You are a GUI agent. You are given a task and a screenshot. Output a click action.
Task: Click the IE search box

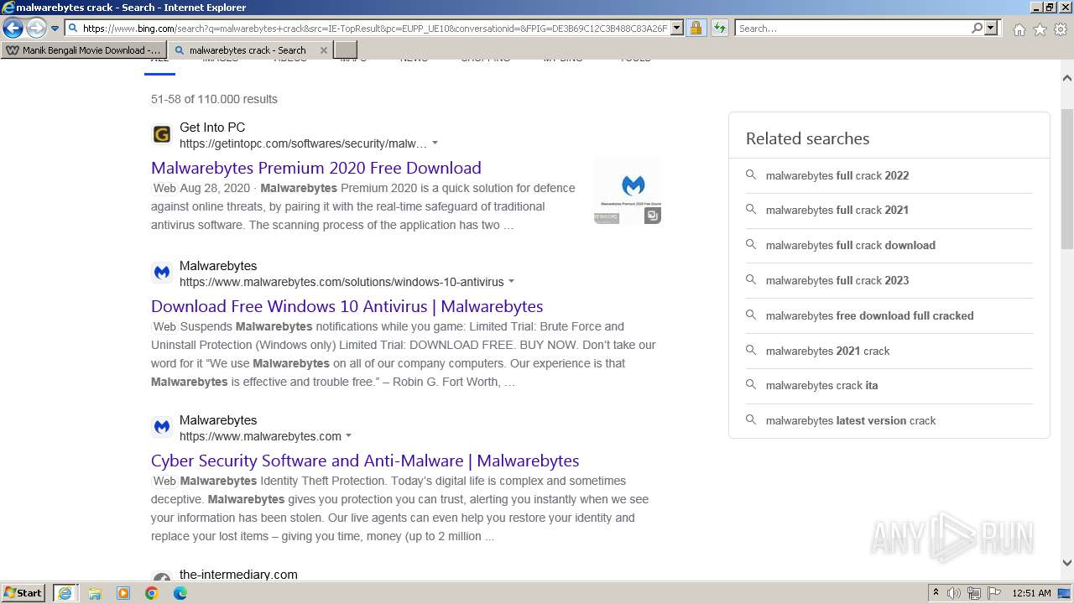point(852,29)
